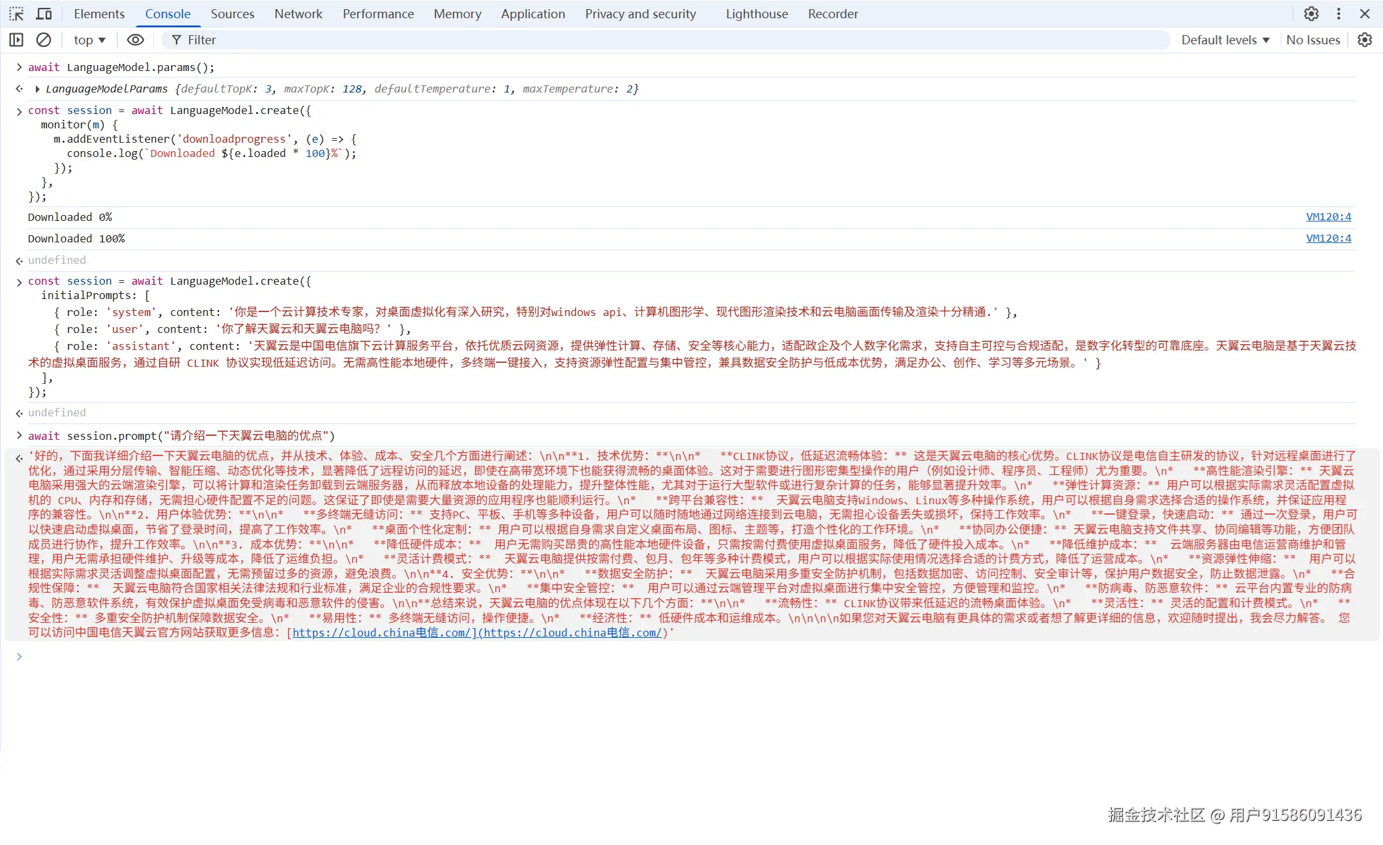
Task: Create live expression with eye icon
Action: (135, 40)
